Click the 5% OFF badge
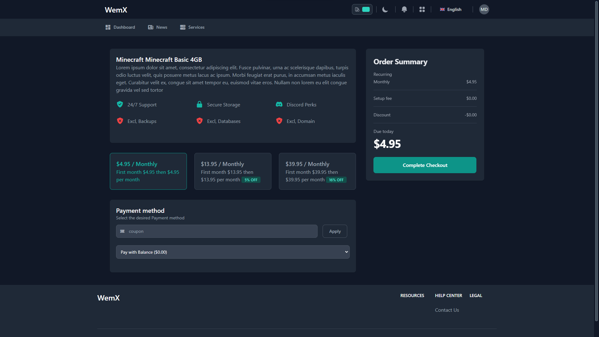Viewport: 599px width, 337px height. click(x=251, y=180)
